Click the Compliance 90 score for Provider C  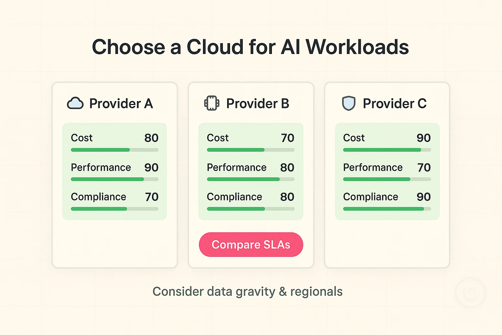point(424,197)
